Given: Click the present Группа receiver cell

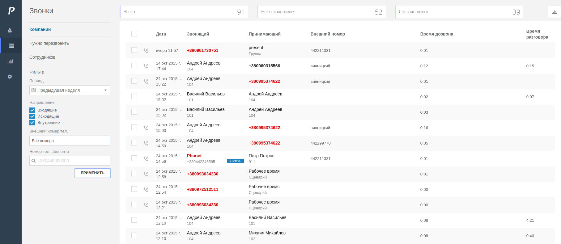Looking at the screenshot, I should (x=256, y=50).
